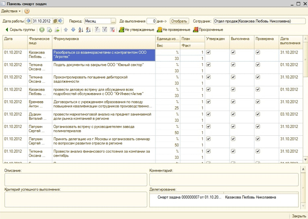
Task: Click the Физическое лицо column header
Action: pyautogui.click(x=40, y=42)
